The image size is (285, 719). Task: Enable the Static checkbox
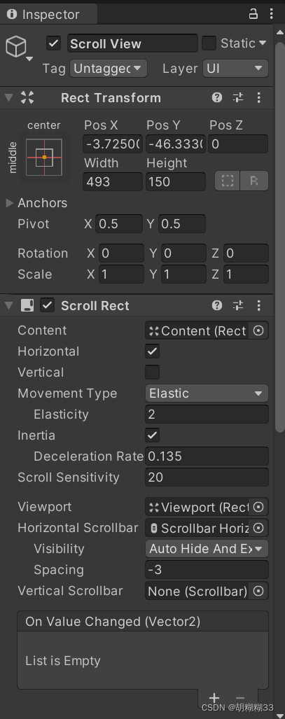(209, 43)
